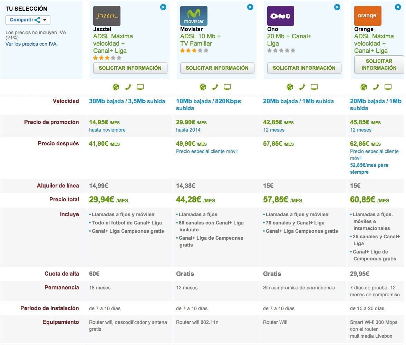Viewport: 406px width, 345px height.
Task: Click 'Sin compromiso de permanencia' text
Action: (299, 288)
